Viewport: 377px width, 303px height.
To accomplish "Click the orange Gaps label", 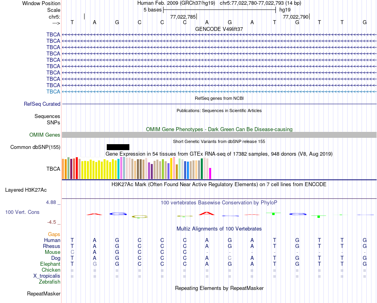I will click(54, 234).
